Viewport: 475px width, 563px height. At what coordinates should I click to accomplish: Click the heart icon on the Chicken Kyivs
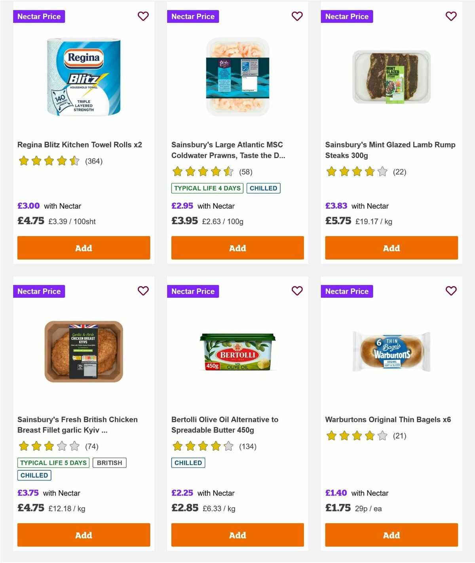click(143, 291)
